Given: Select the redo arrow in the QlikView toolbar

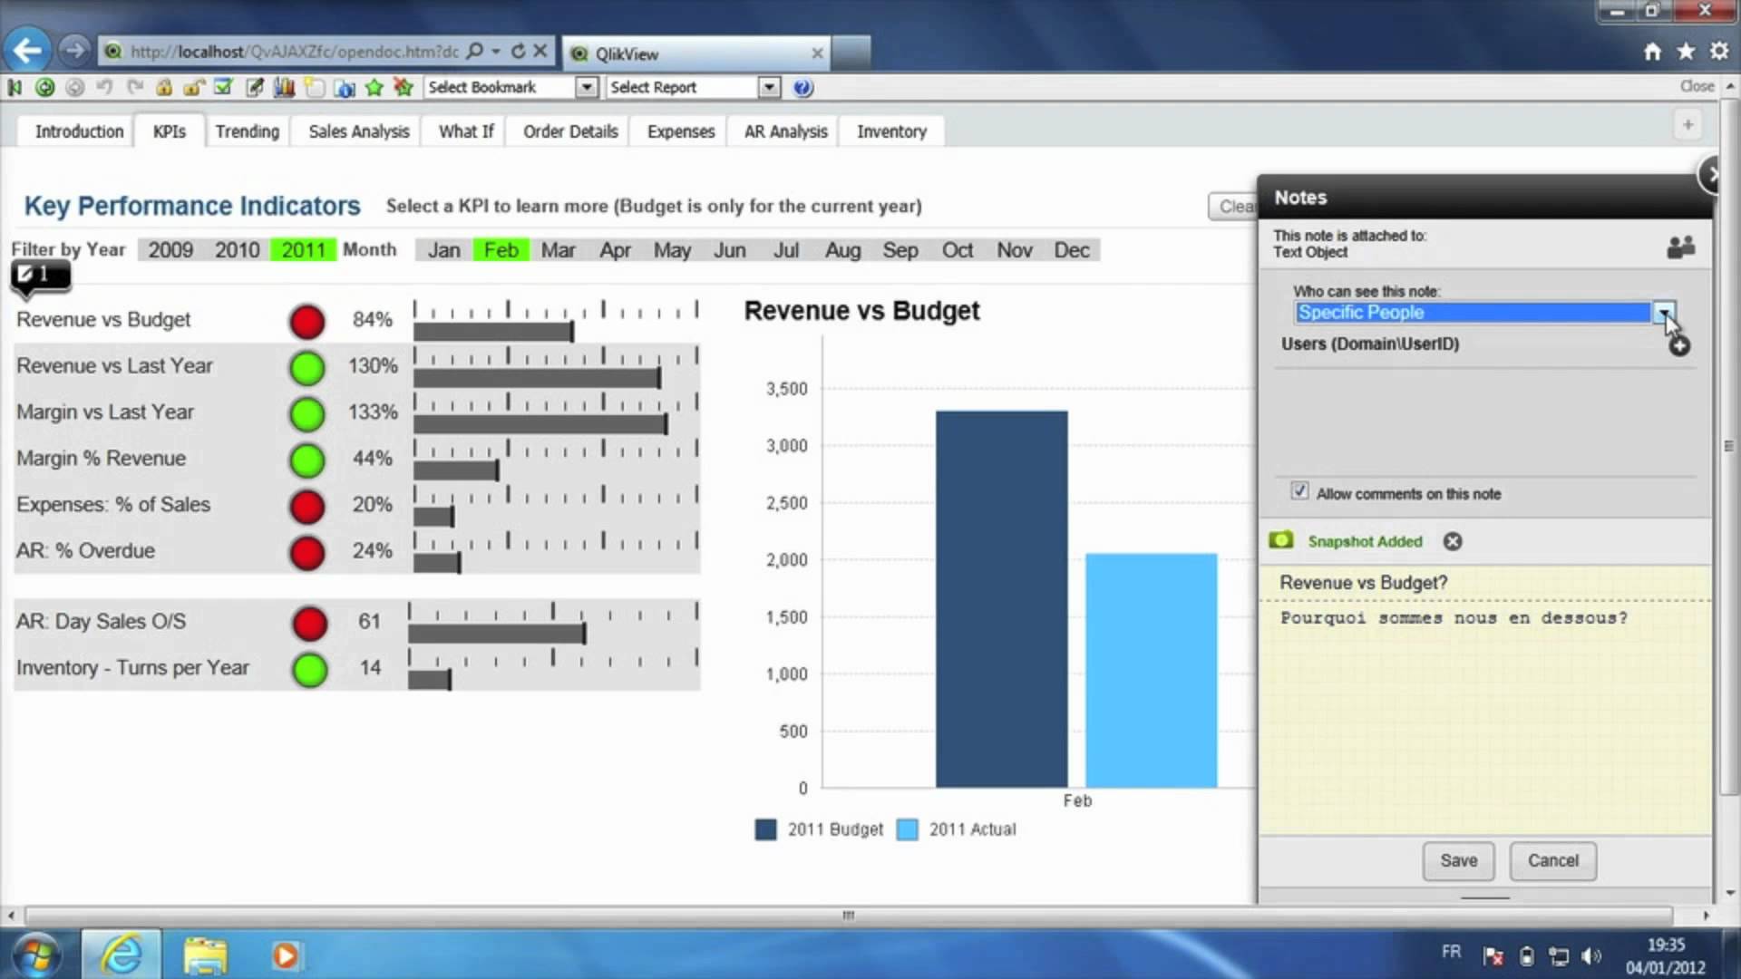Looking at the screenshot, I should click(135, 88).
